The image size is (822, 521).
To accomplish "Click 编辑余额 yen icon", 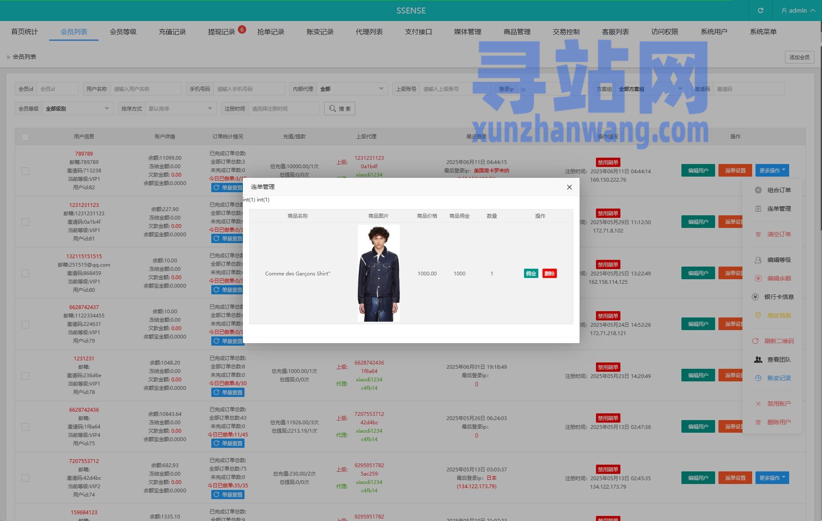I will point(758,278).
